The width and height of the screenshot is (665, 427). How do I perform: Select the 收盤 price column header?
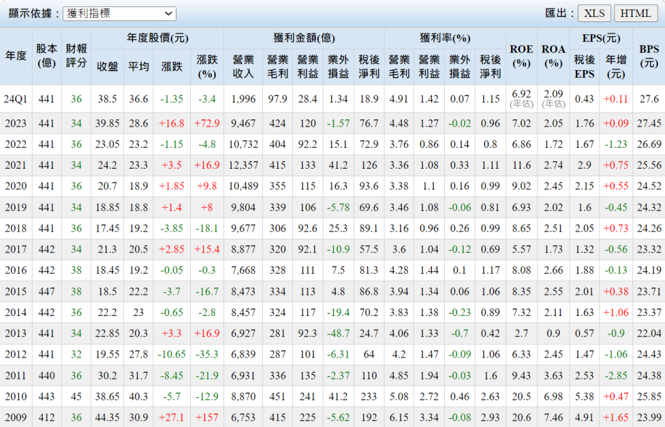click(x=107, y=66)
